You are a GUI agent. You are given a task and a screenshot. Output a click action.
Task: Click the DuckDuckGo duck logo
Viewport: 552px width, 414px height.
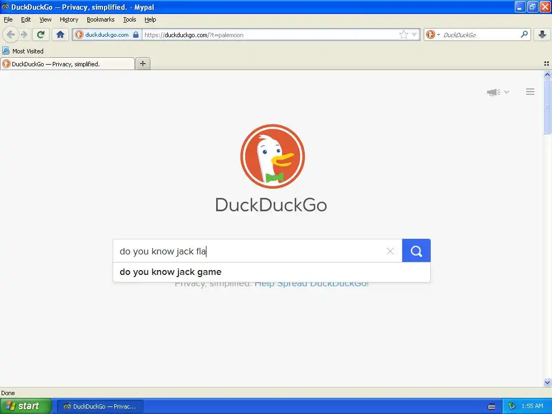tap(272, 156)
